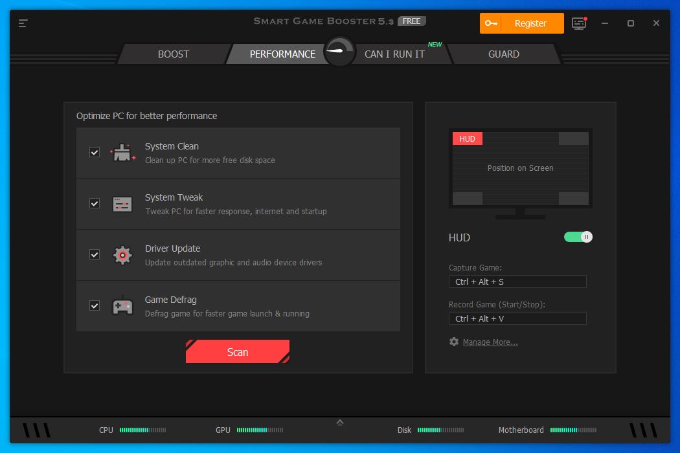Viewport: 680px width, 453px height.
Task: Click the Disk usage meter
Action: point(440,430)
